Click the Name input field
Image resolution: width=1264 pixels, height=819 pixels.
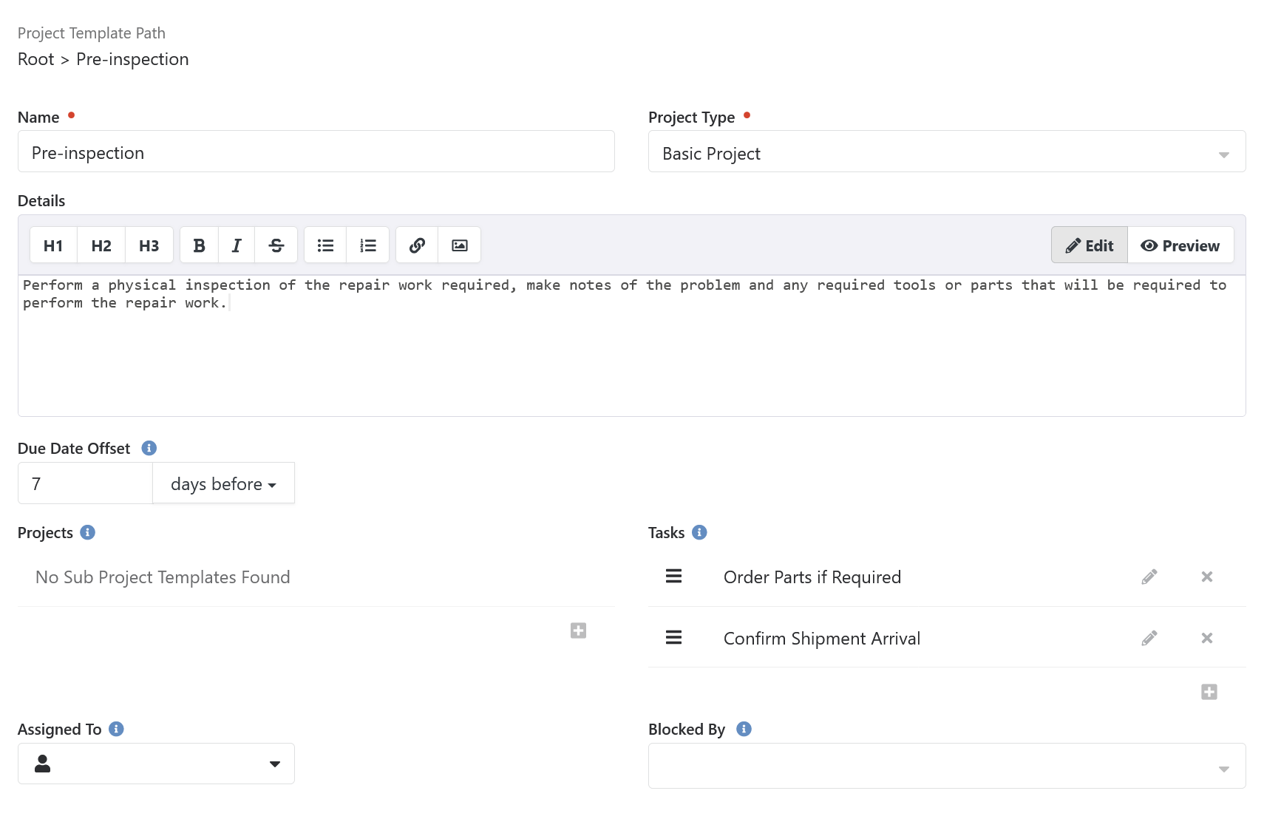pos(316,152)
